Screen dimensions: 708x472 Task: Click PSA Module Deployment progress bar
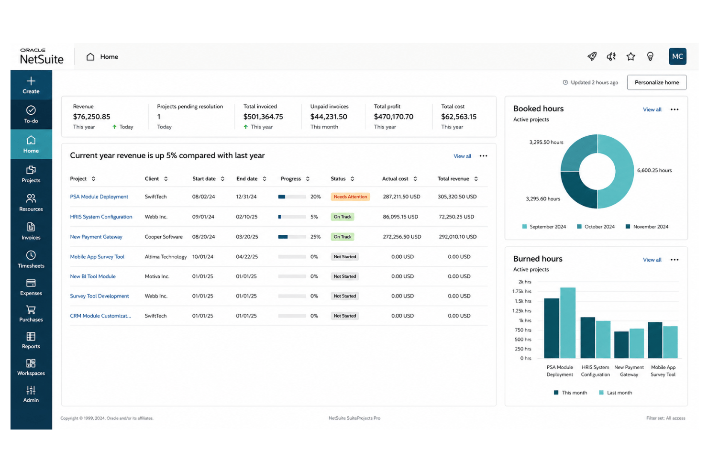(292, 197)
